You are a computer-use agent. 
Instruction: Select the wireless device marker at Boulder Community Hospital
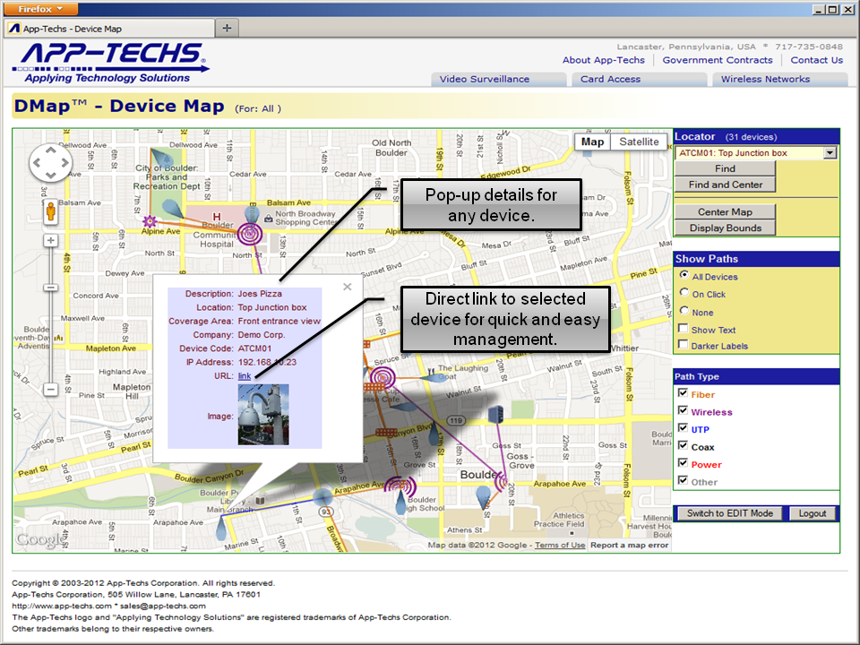[x=250, y=234]
